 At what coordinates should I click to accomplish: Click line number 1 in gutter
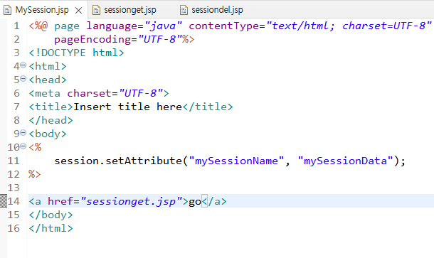(x=16, y=26)
